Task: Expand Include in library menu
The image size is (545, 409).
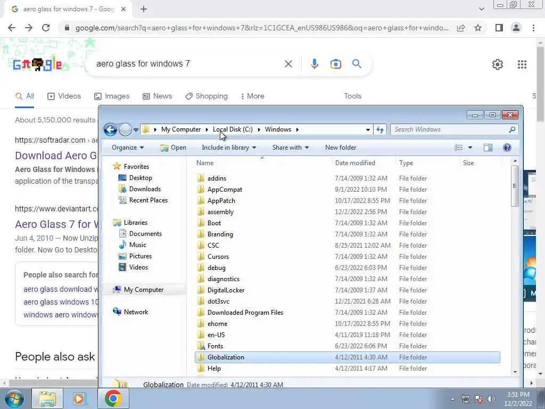Action: pos(229,148)
